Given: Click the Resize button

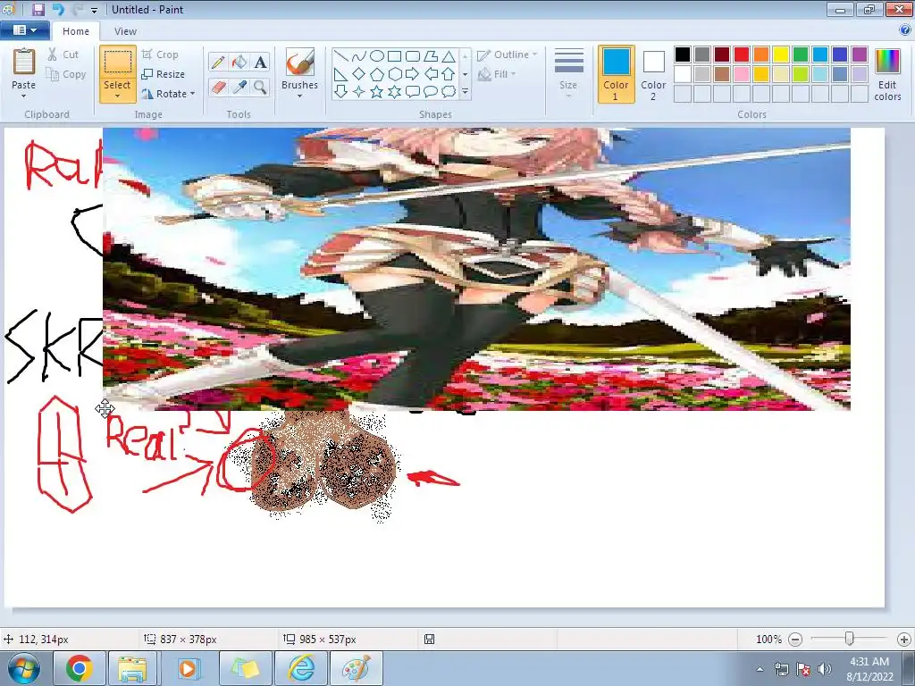Looking at the screenshot, I should pyautogui.click(x=164, y=74).
